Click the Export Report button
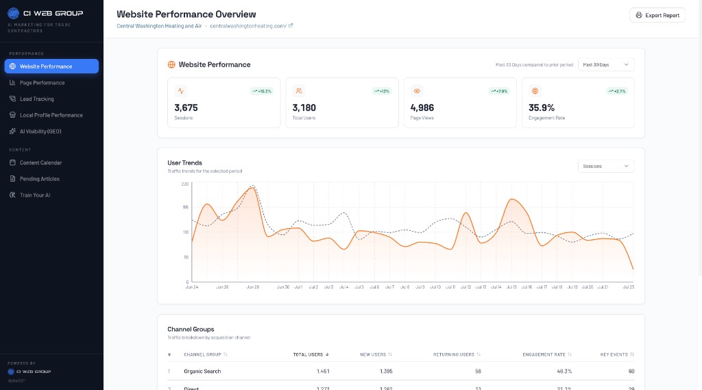This screenshot has height=390, width=702. (x=657, y=15)
